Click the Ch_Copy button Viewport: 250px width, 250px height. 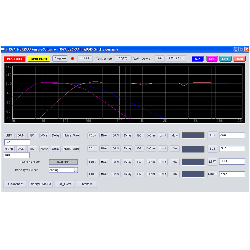(65, 184)
